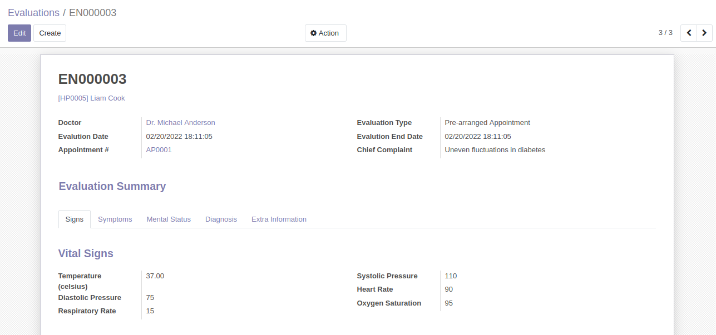Viewport: 716px width, 335px height.
Task: Click the heart rate value 90
Action: [449, 289]
